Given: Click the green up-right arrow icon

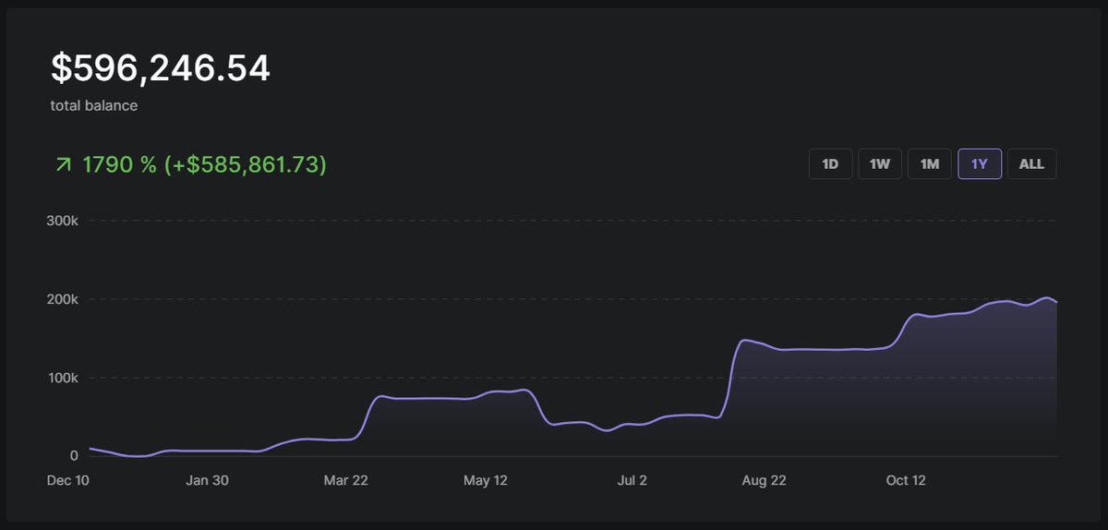Looking at the screenshot, I should [63, 165].
